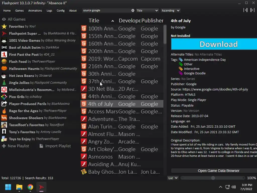Click the Flashpoint Super playlist arrow icon
Viewport: 257px width, 193px height.
point(4,33)
